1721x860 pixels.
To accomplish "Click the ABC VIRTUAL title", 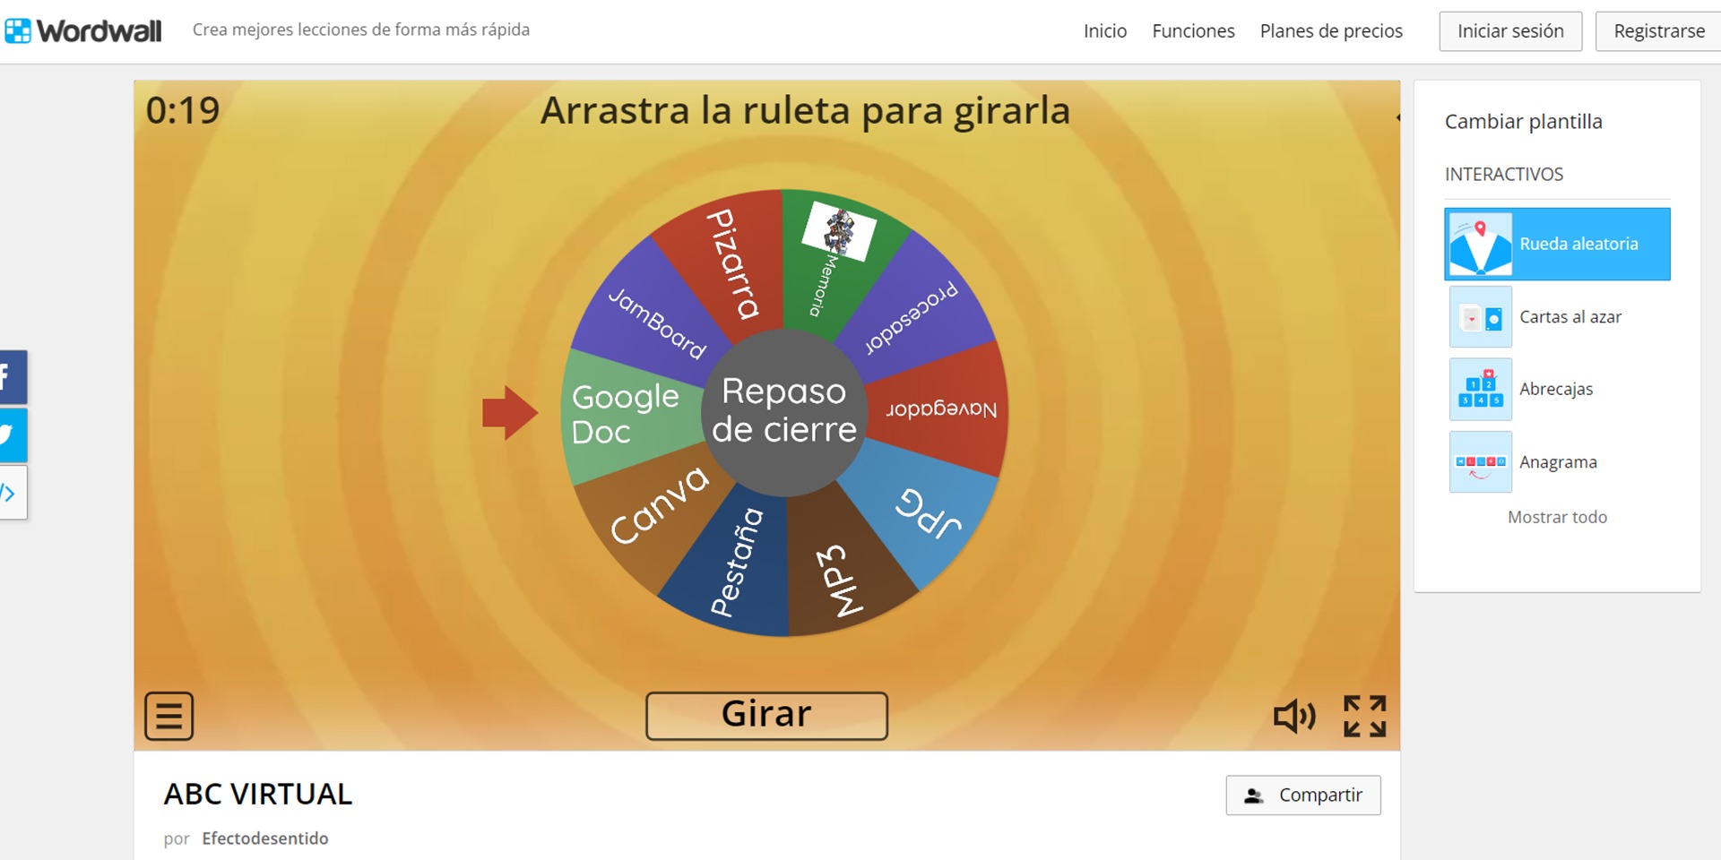I will [x=258, y=795].
